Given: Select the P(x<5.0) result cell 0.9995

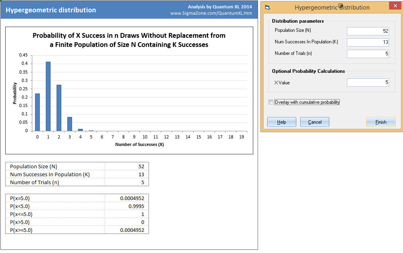Looking at the screenshot, I should pyautogui.click(x=127, y=206).
